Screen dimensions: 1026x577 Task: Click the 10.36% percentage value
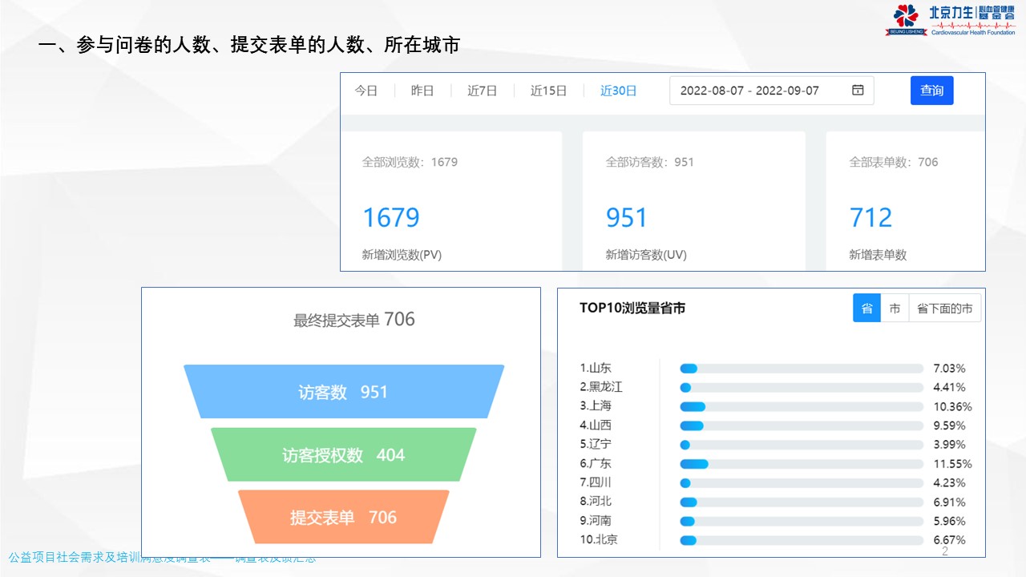coord(952,406)
